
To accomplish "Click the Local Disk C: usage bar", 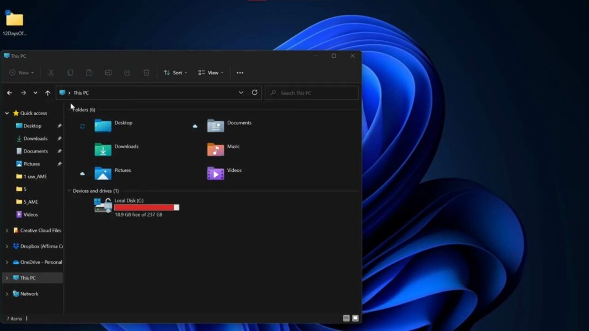I will coord(146,208).
